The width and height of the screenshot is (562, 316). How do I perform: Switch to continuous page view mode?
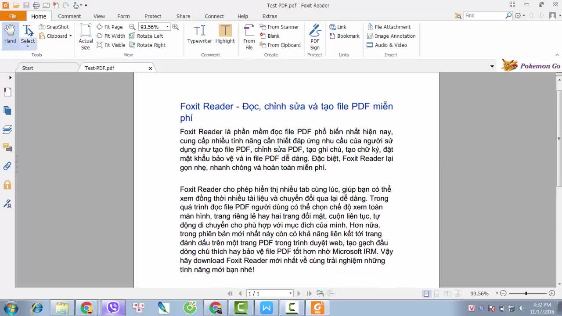436,294
